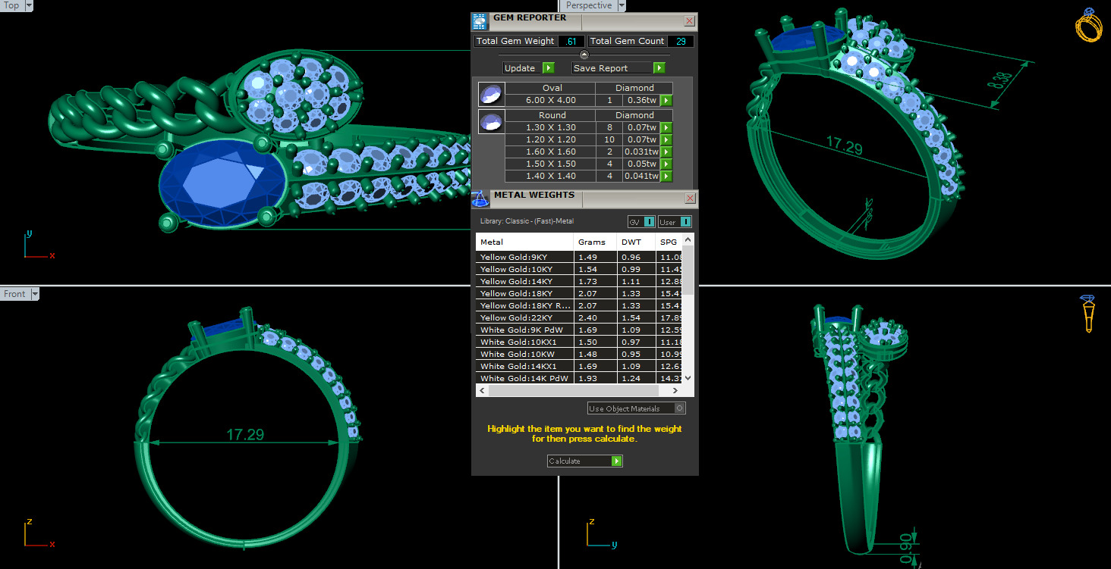
Task: Enable Use Object Materials option
Action: tap(636, 408)
